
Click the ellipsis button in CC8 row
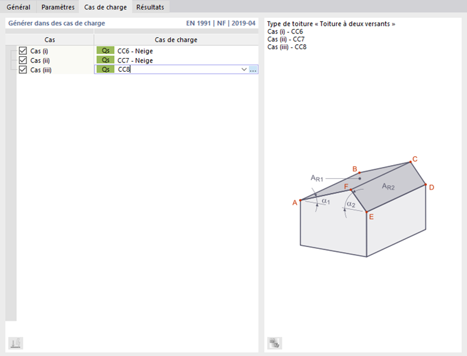tap(253, 70)
